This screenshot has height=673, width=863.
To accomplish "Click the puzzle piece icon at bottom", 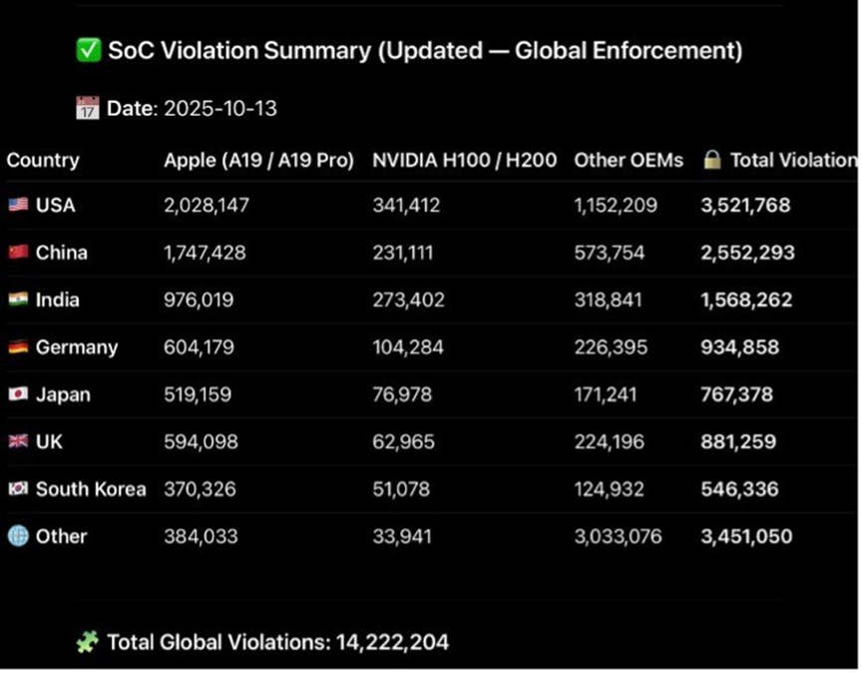I will 88,642.
